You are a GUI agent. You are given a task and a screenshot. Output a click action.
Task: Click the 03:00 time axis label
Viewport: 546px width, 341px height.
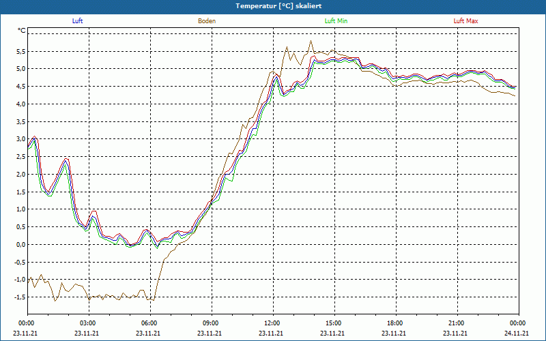[x=89, y=323]
